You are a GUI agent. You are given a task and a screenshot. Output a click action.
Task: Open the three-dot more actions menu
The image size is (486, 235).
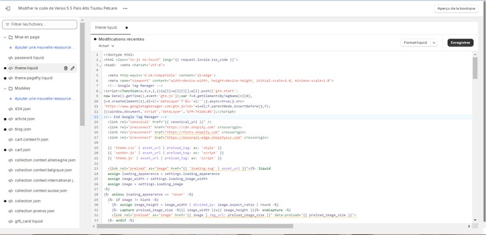pos(125,9)
